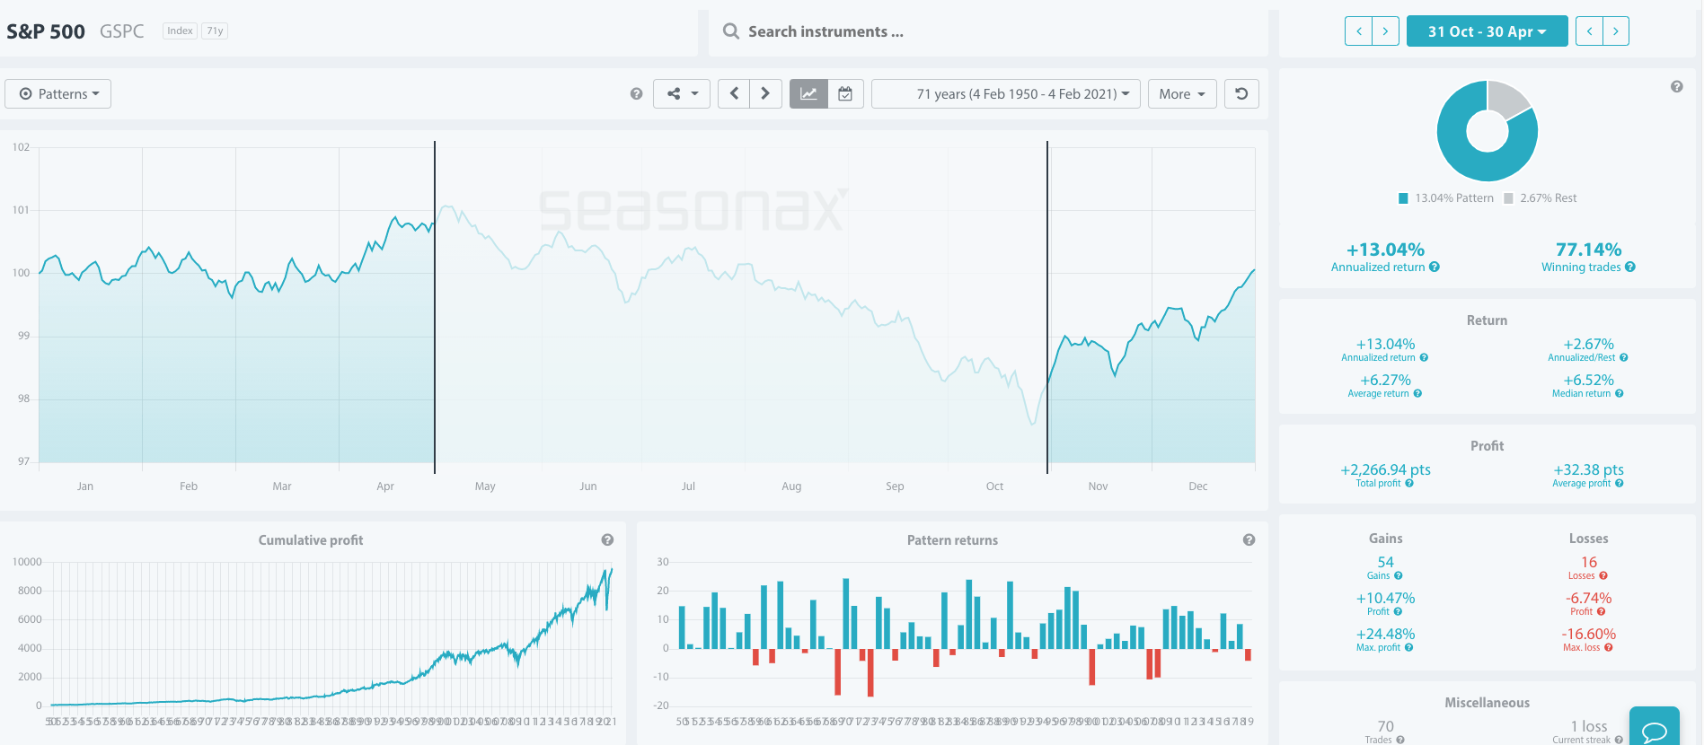Image resolution: width=1704 pixels, height=745 pixels.
Task: Click the 16 losses count
Action: [1588, 562]
